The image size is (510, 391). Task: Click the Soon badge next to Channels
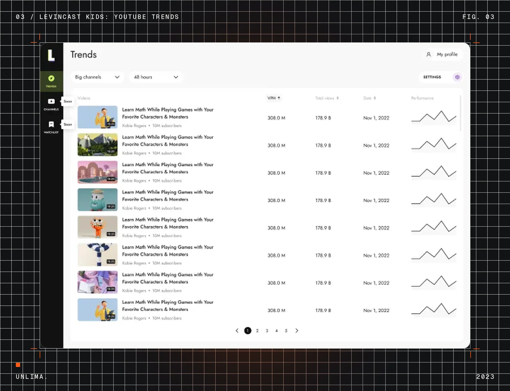(x=68, y=101)
